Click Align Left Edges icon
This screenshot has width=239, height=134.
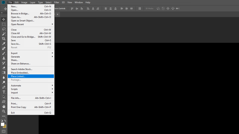(88, 8)
